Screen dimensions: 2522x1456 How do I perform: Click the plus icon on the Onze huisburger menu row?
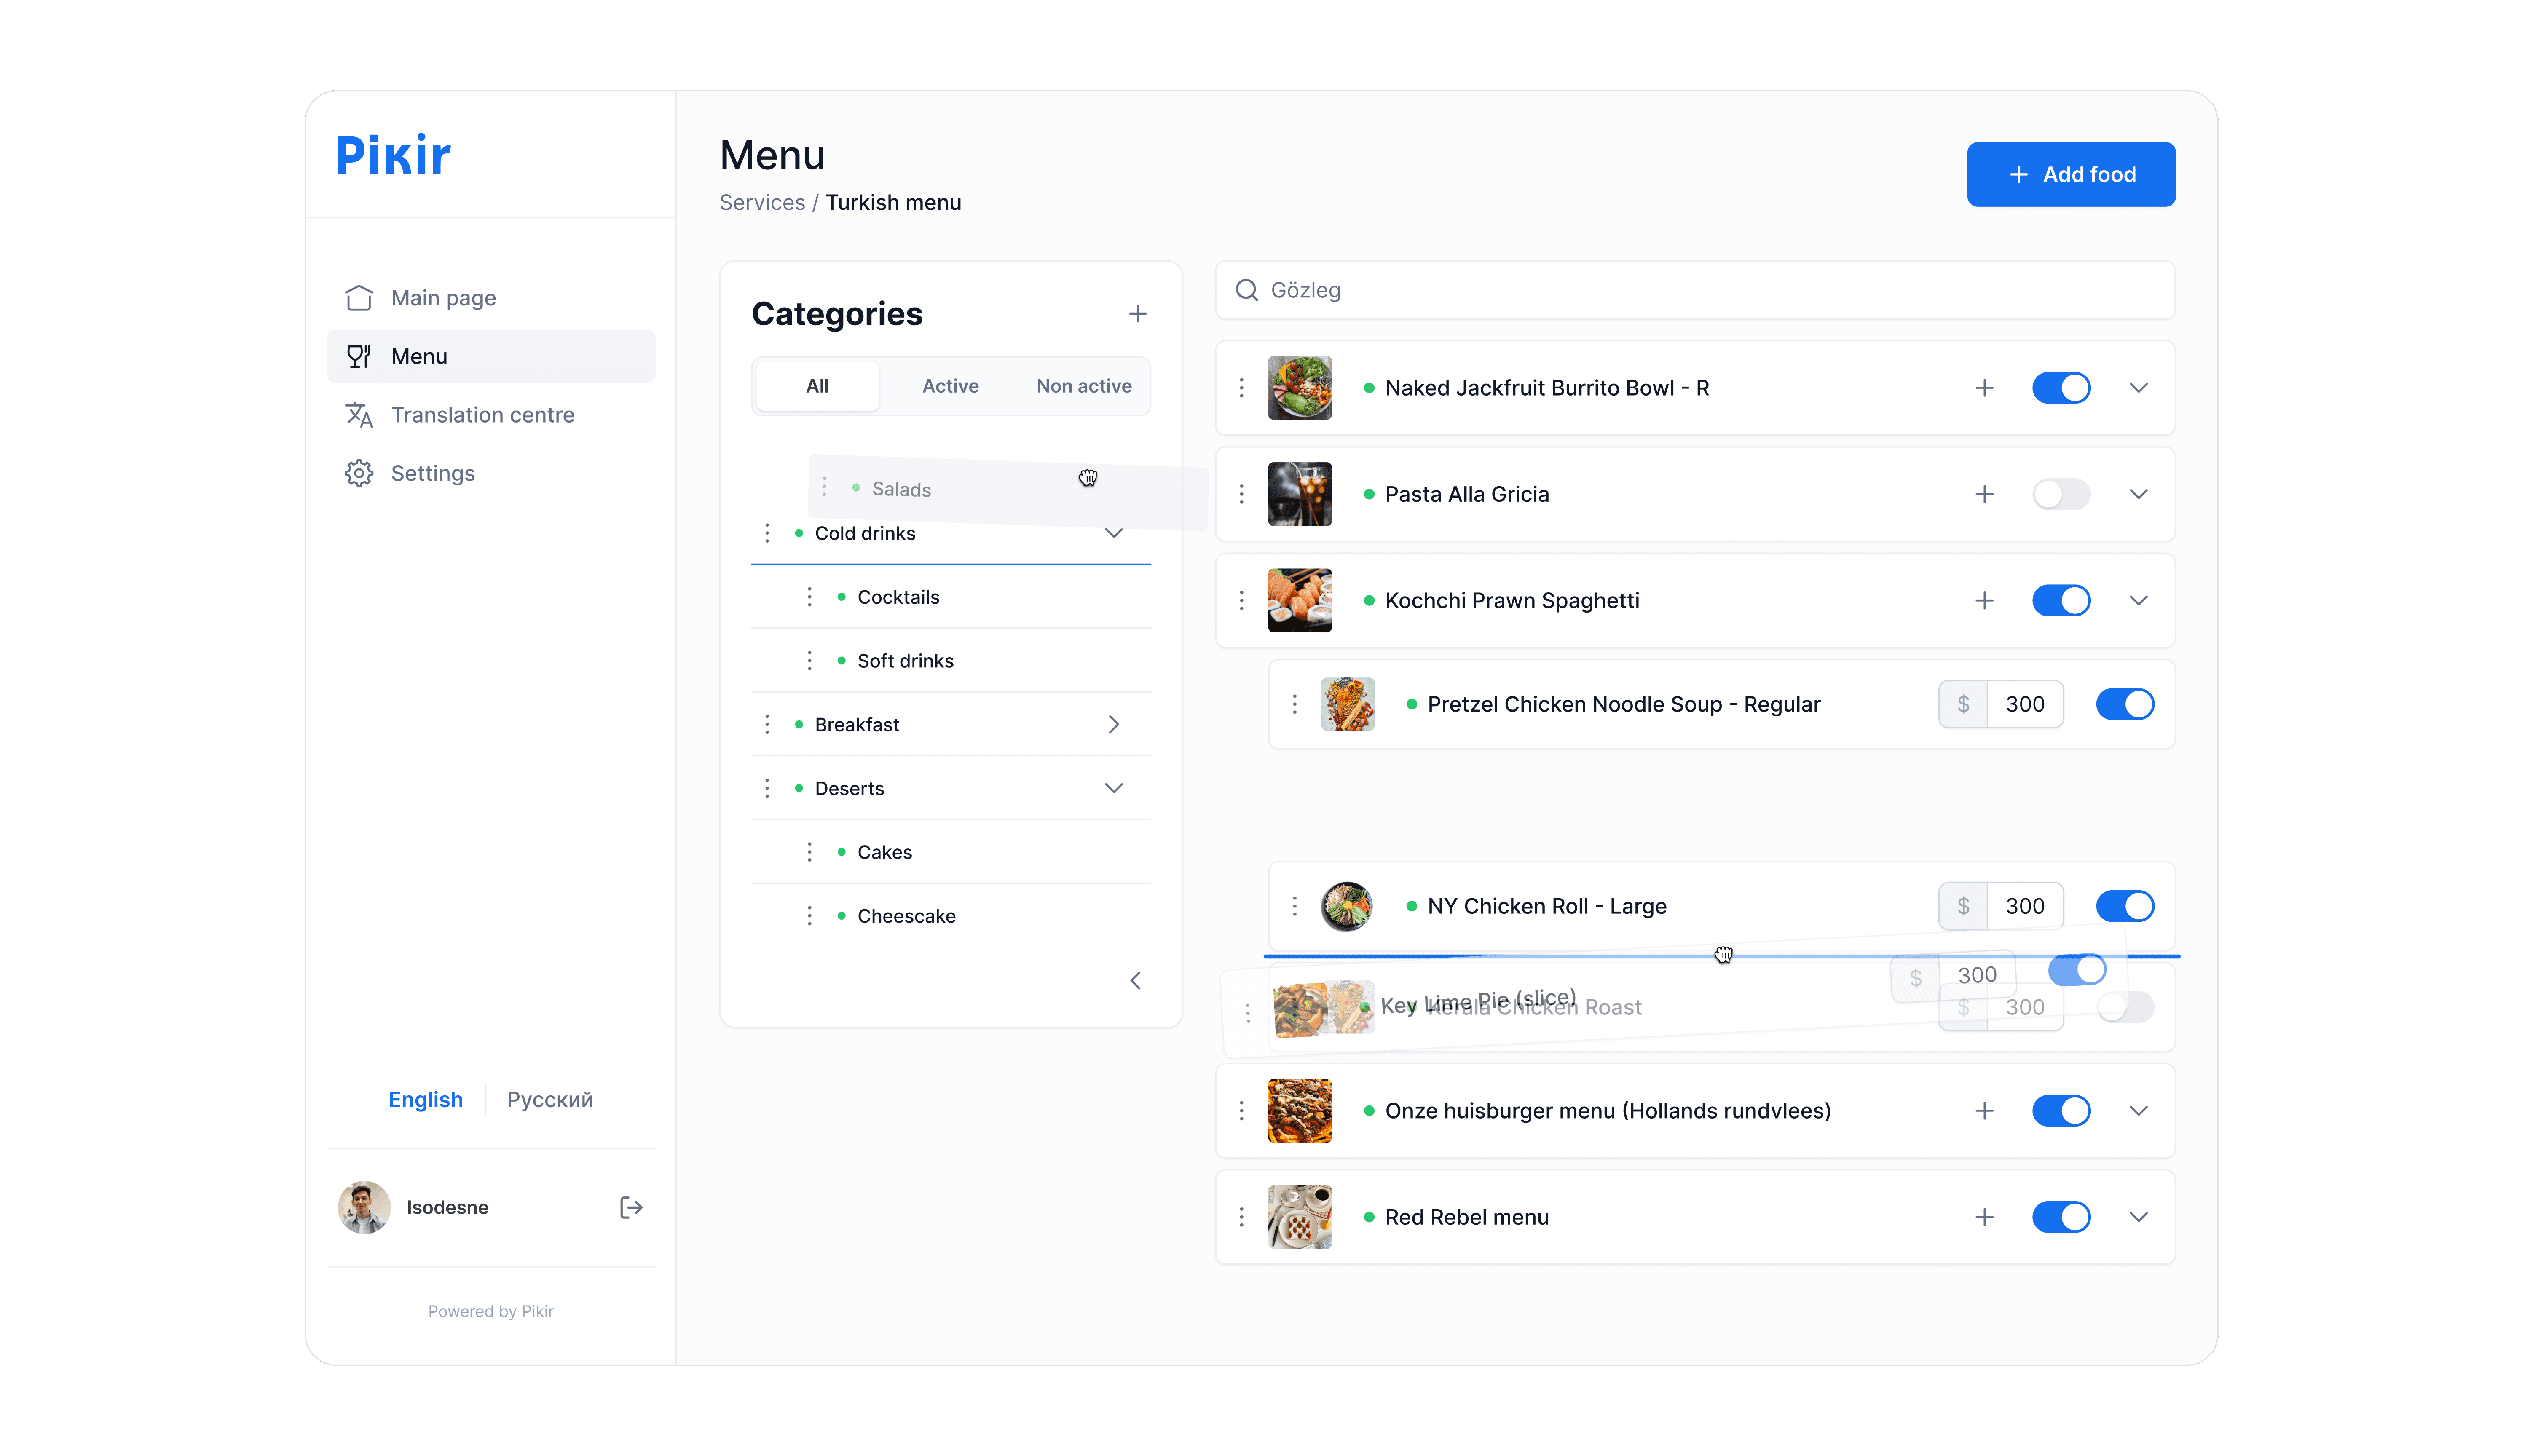click(x=1984, y=1111)
